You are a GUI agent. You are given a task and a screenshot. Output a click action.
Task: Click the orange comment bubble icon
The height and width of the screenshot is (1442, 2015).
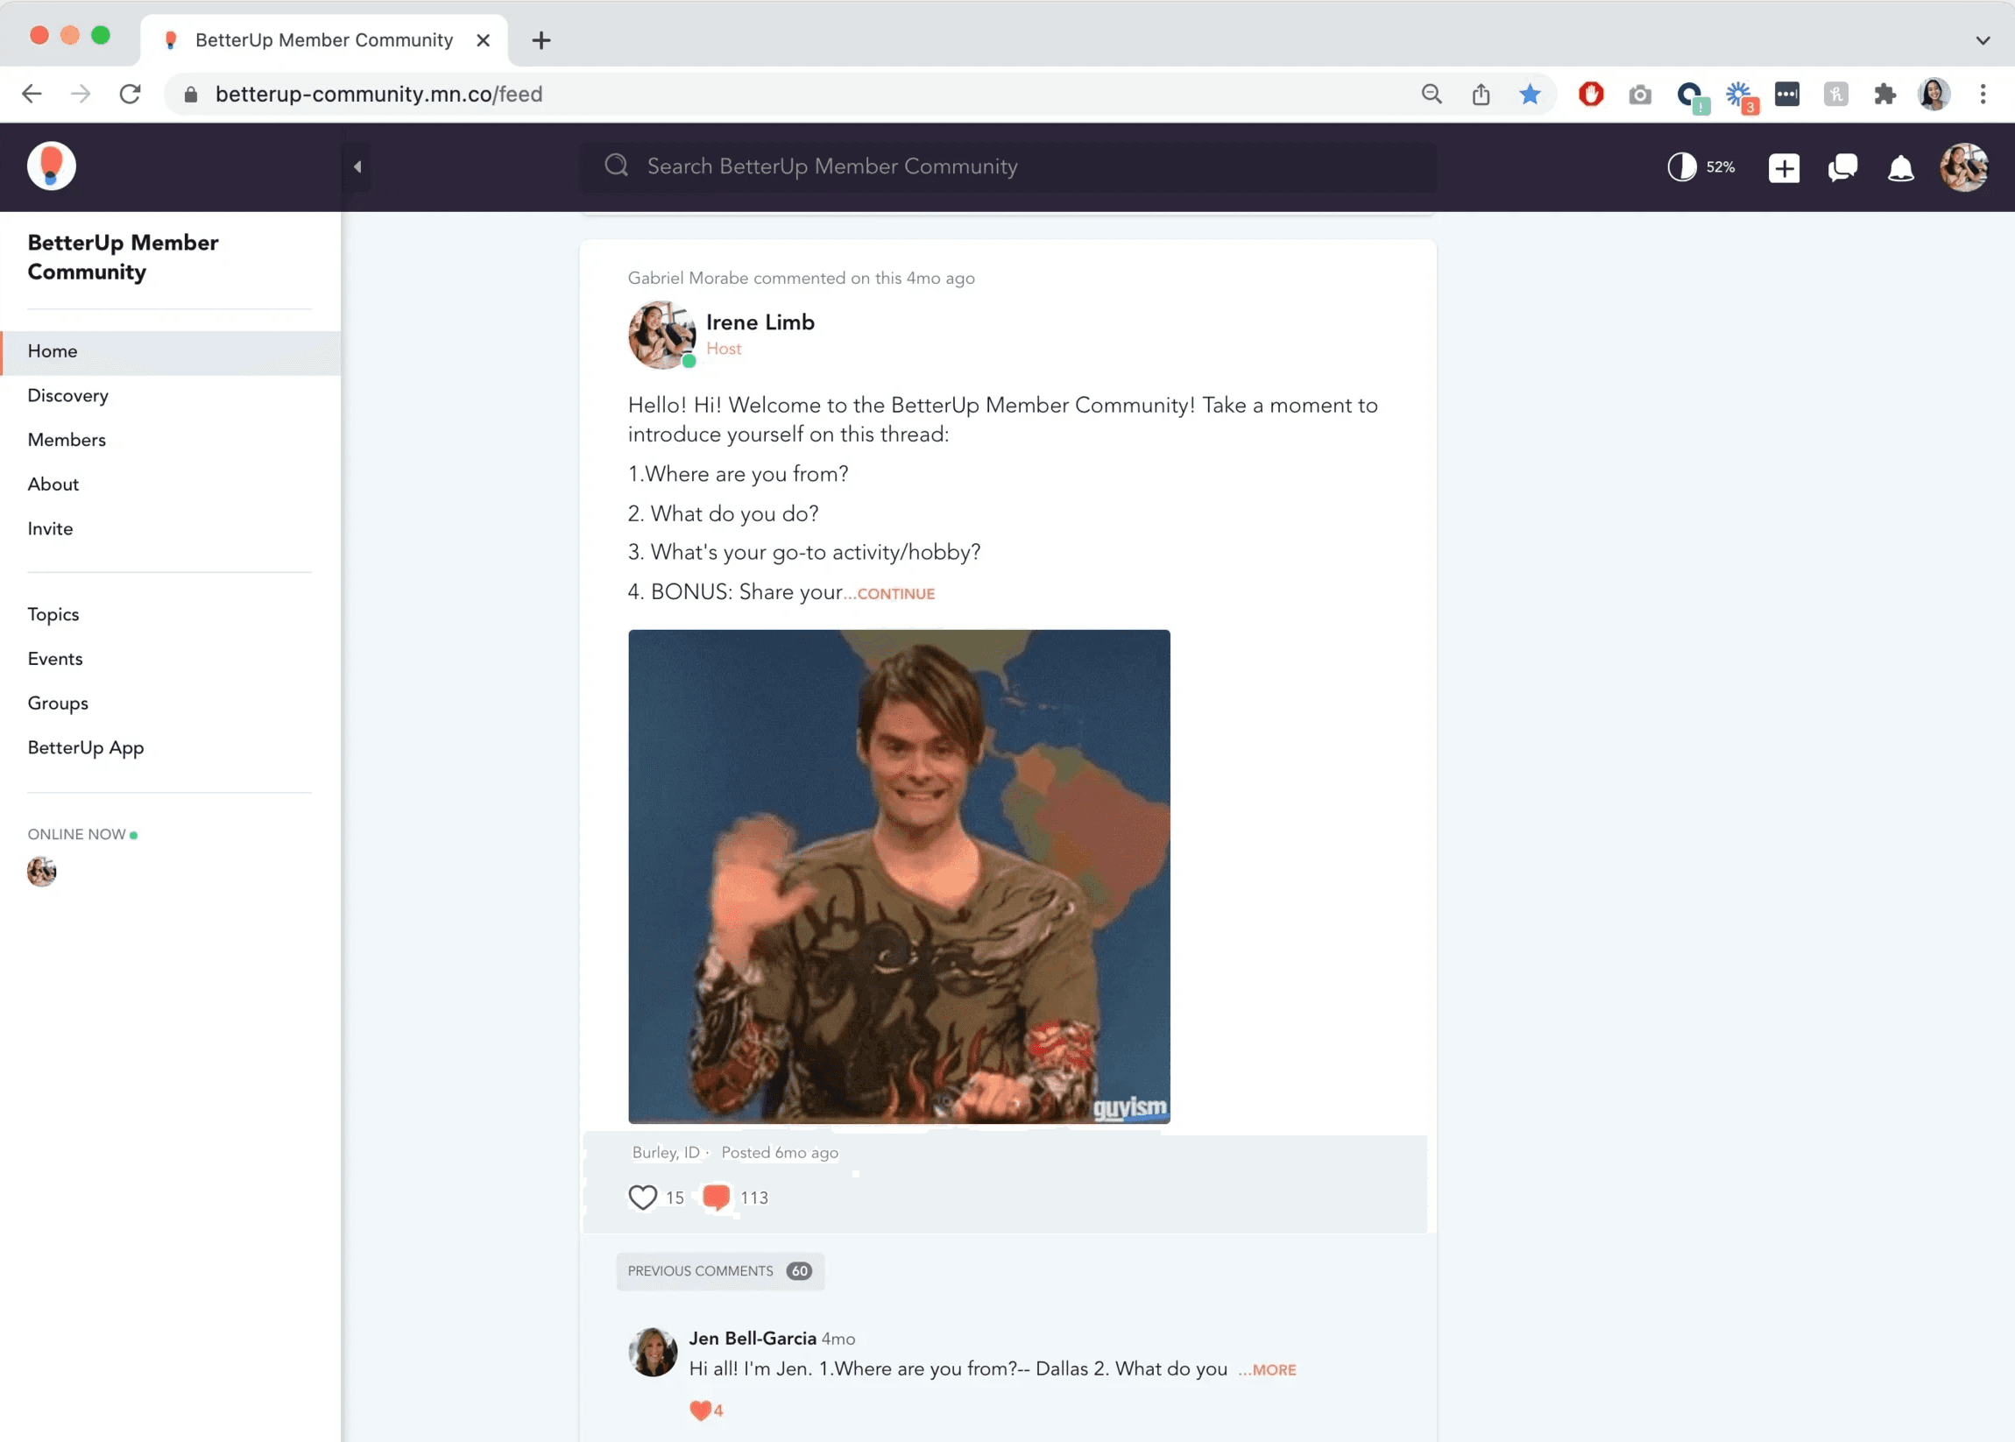pos(717,1198)
